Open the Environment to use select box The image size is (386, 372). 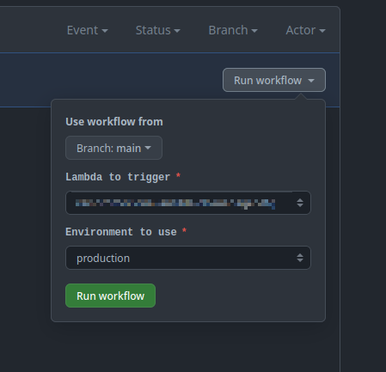[x=188, y=258]
